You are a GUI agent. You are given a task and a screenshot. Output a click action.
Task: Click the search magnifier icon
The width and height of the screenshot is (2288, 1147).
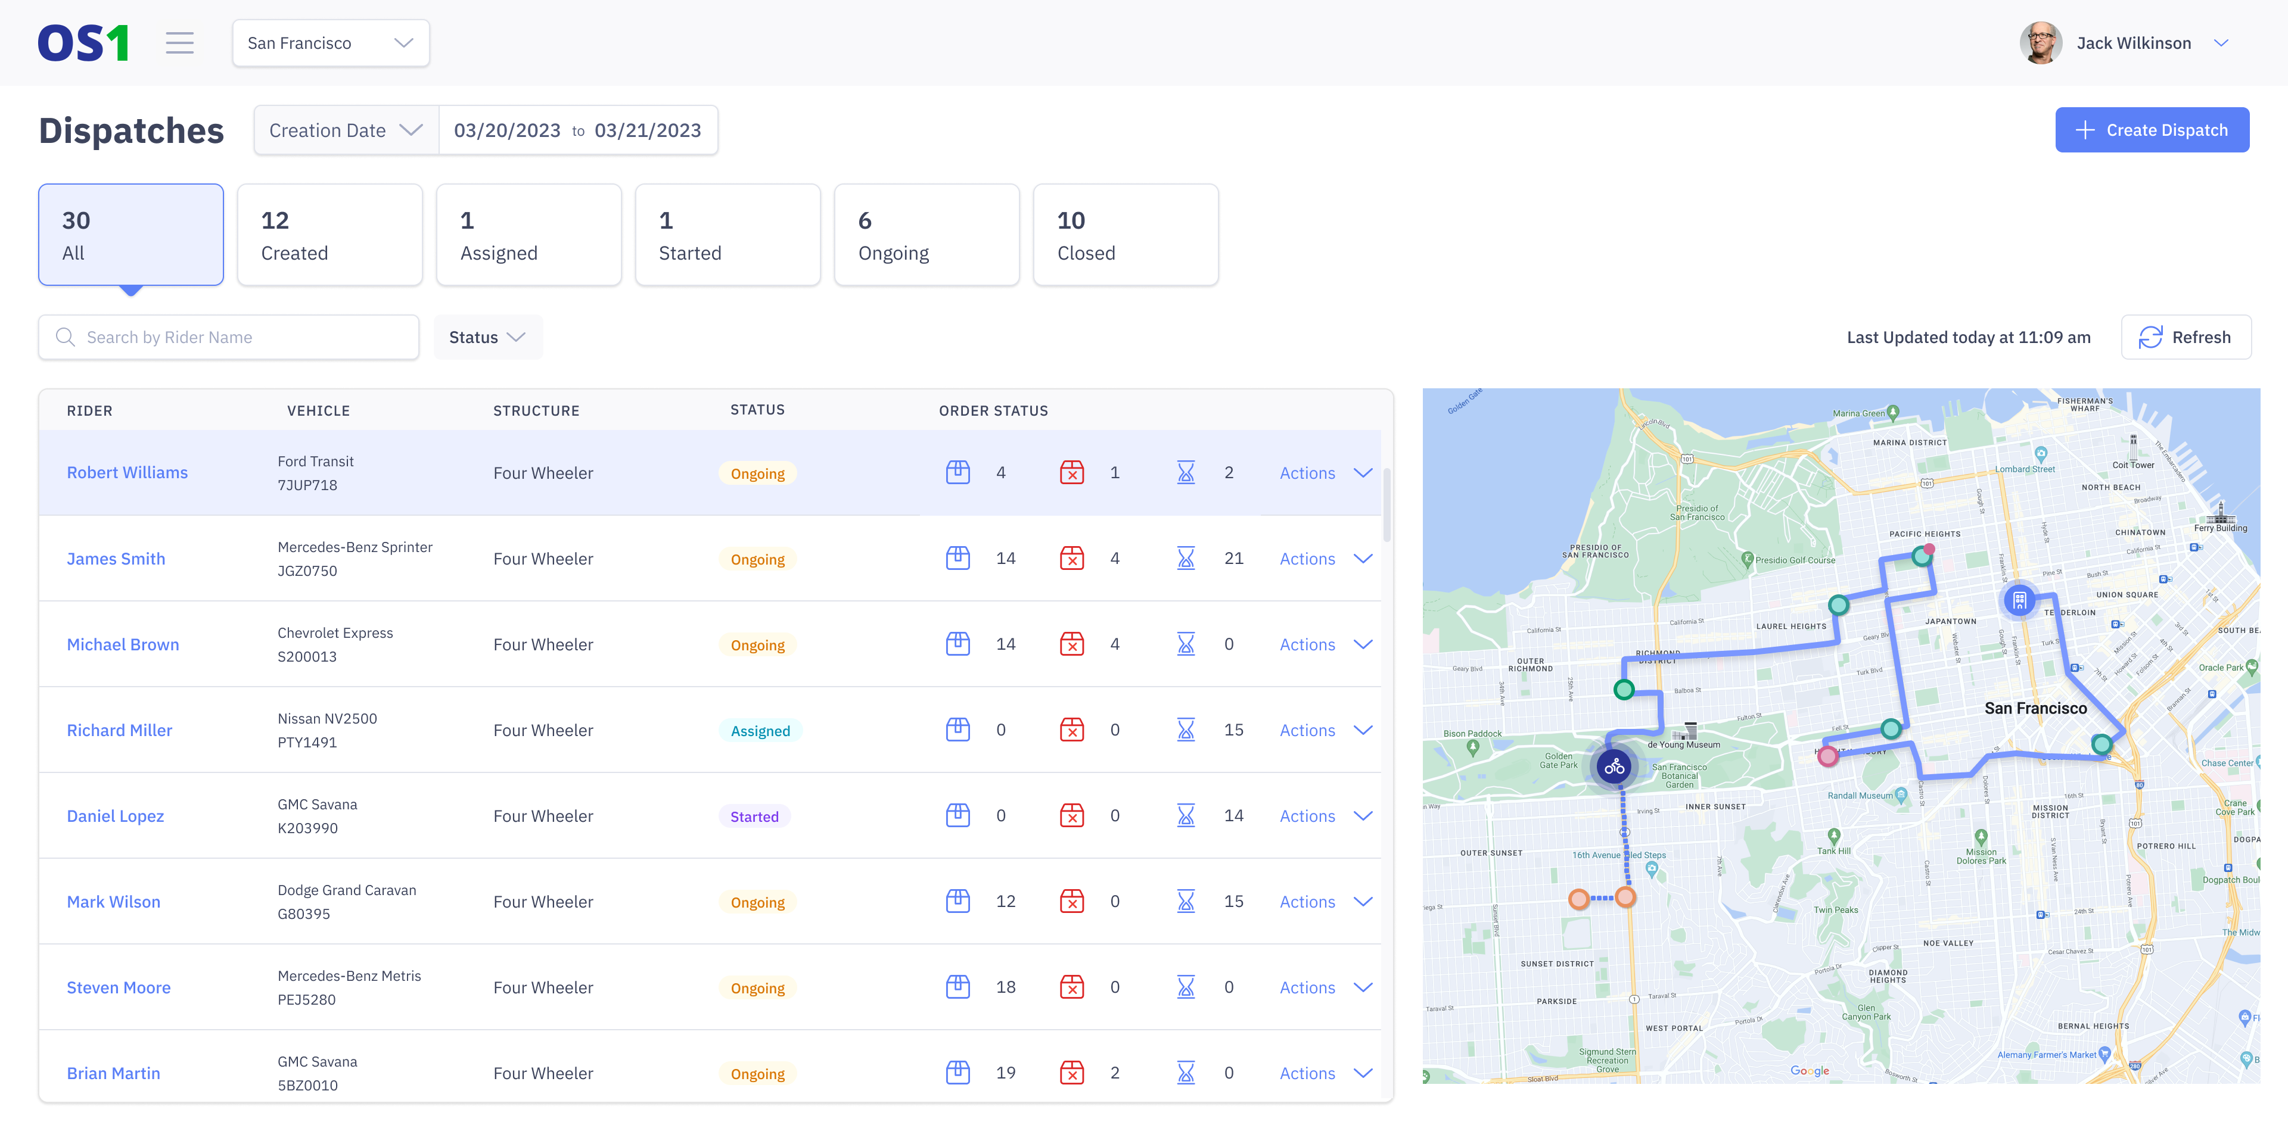coord(65,337)
